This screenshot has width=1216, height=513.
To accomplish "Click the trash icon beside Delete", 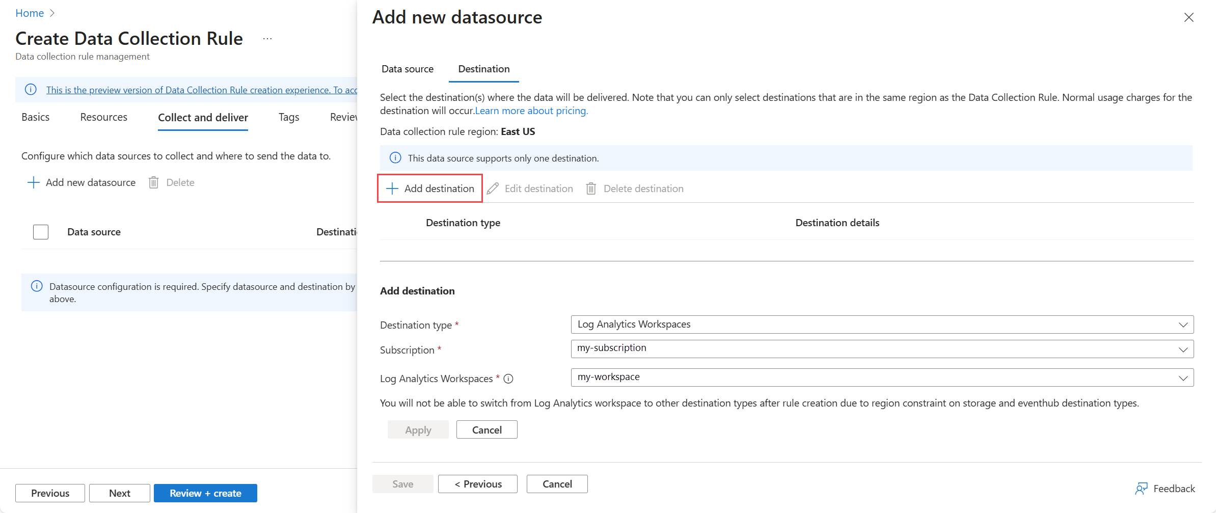I will (154, 182).
